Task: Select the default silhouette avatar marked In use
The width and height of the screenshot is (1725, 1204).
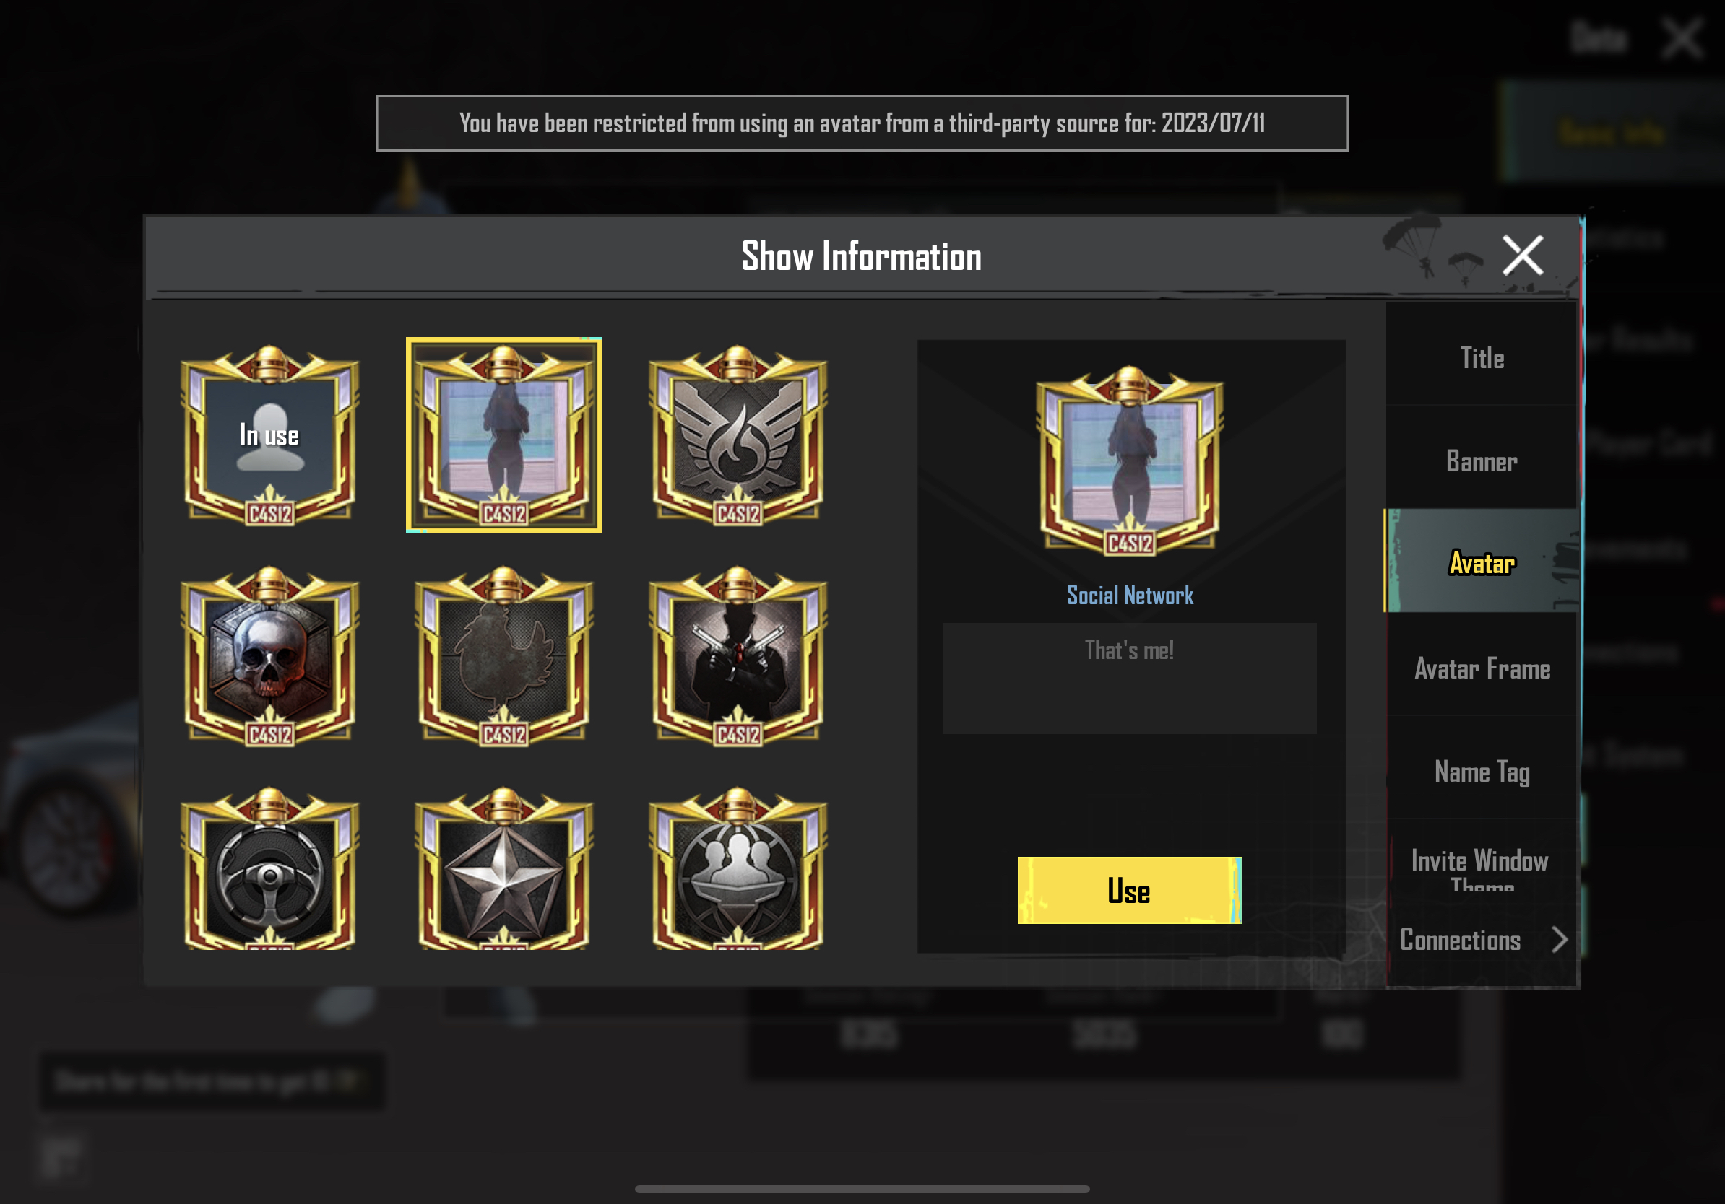Action: tap(269, 435)
